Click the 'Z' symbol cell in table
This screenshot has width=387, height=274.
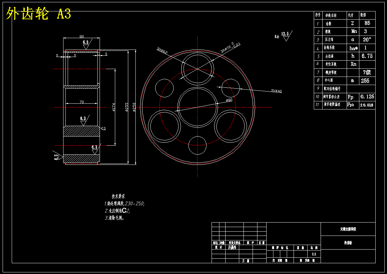click(x=352, y=23)
